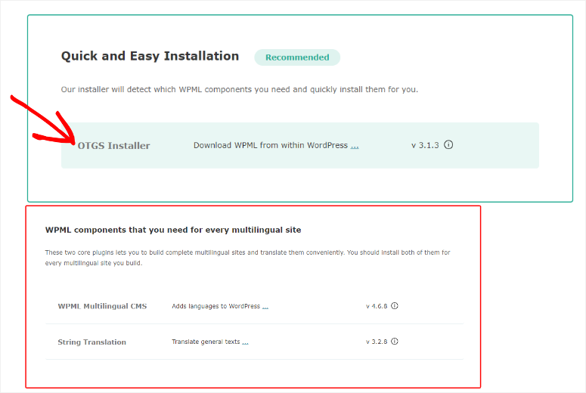This screenshot has height=393, width=586.
Task: Expand ellipsis after Adds languages to WordPress
Action: pos(265,306)
